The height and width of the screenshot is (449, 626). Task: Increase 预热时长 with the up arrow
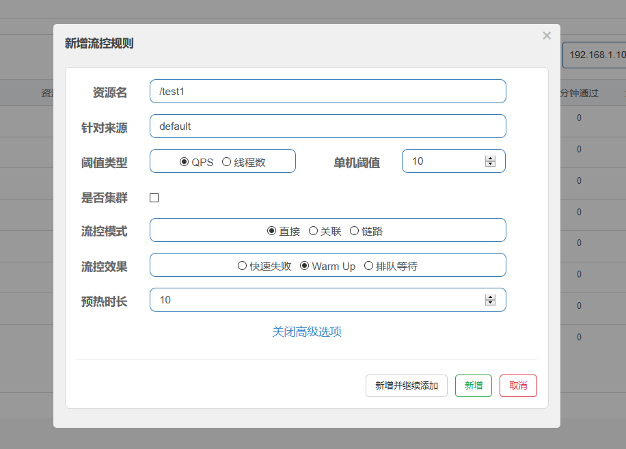point(490,297)
